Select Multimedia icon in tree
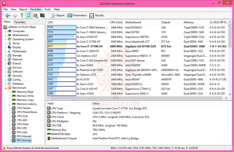Viewport: 234px width, 152px height. [9, 51]
